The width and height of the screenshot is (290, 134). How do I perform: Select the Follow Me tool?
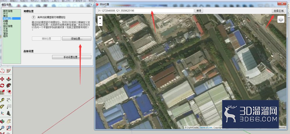pyautogui.click(x=8, y=85)
